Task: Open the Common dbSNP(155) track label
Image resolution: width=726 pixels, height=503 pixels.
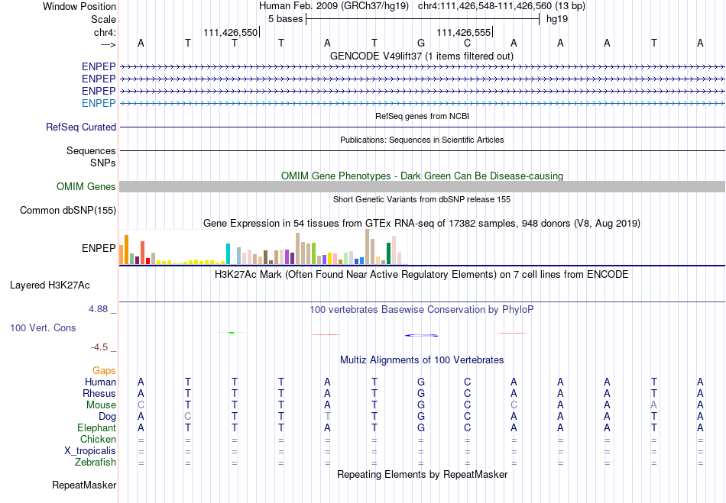Action: 68,211
